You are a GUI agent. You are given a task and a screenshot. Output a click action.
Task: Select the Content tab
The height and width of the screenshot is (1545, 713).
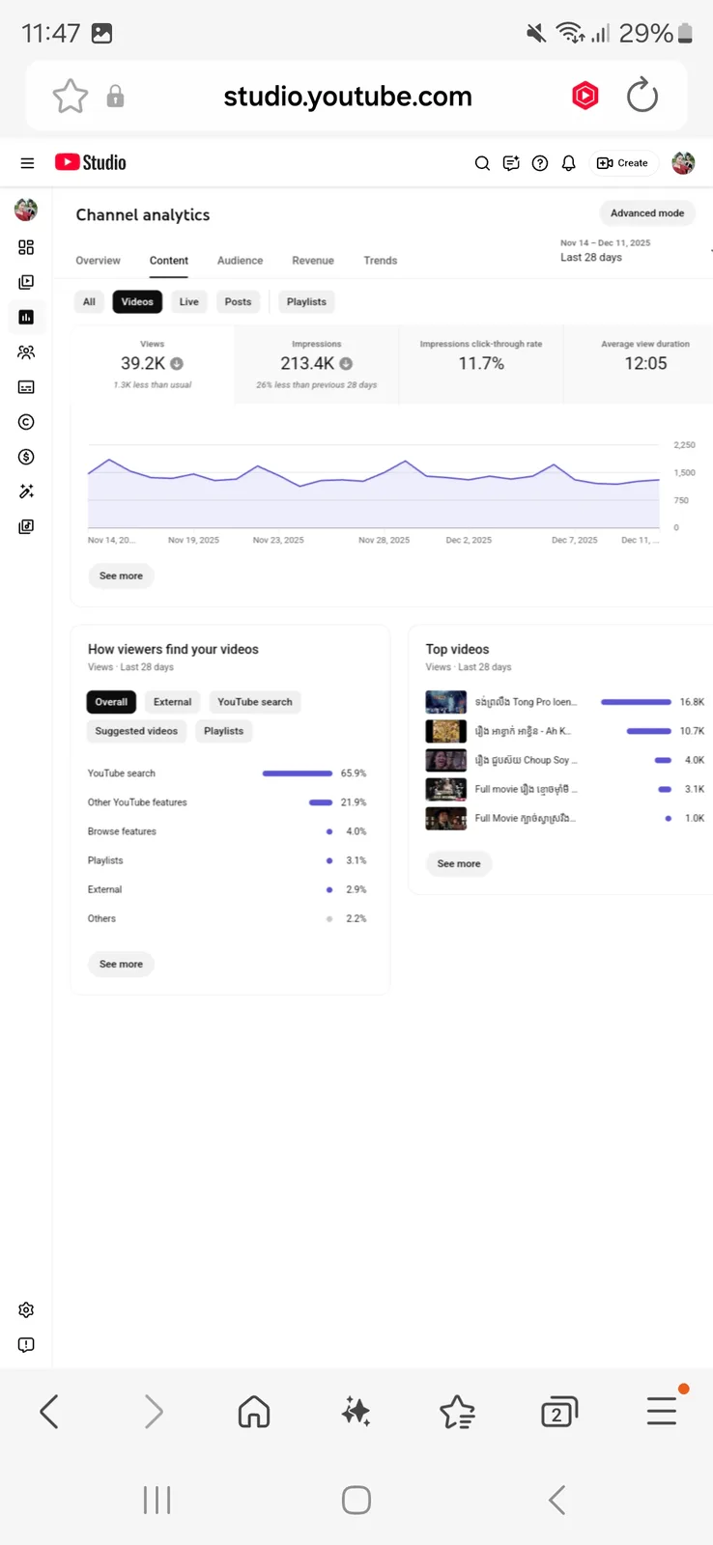169,261
